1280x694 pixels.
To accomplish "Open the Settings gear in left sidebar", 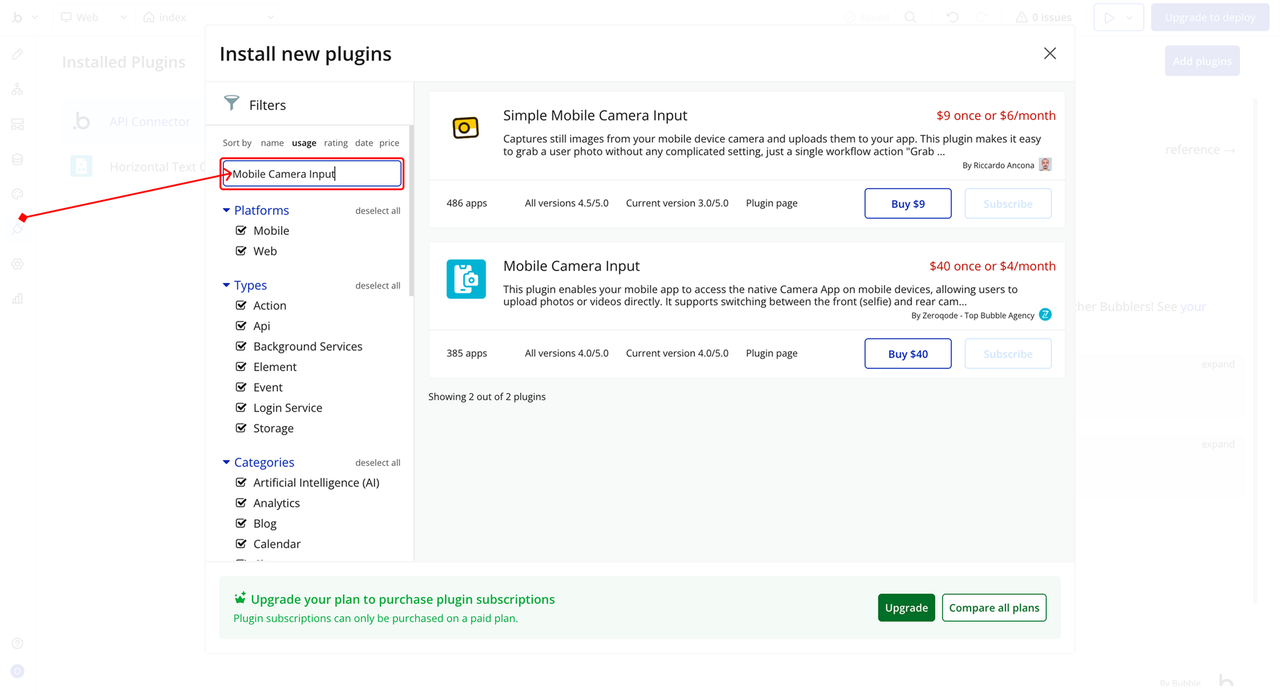I will coord(17,264).
